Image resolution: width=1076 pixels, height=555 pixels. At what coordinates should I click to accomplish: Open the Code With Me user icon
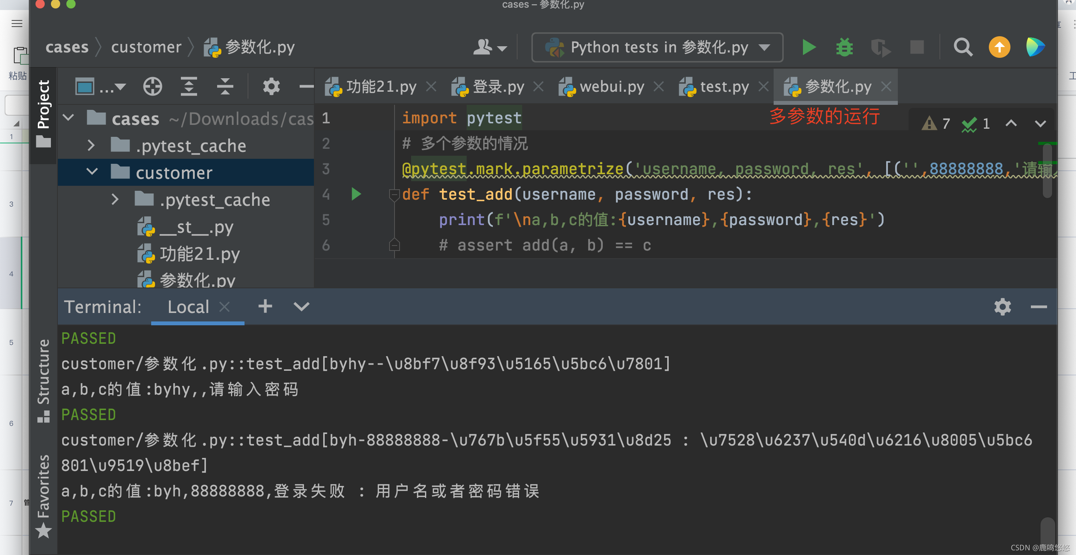pyautogui.click(x=489, y=47)
